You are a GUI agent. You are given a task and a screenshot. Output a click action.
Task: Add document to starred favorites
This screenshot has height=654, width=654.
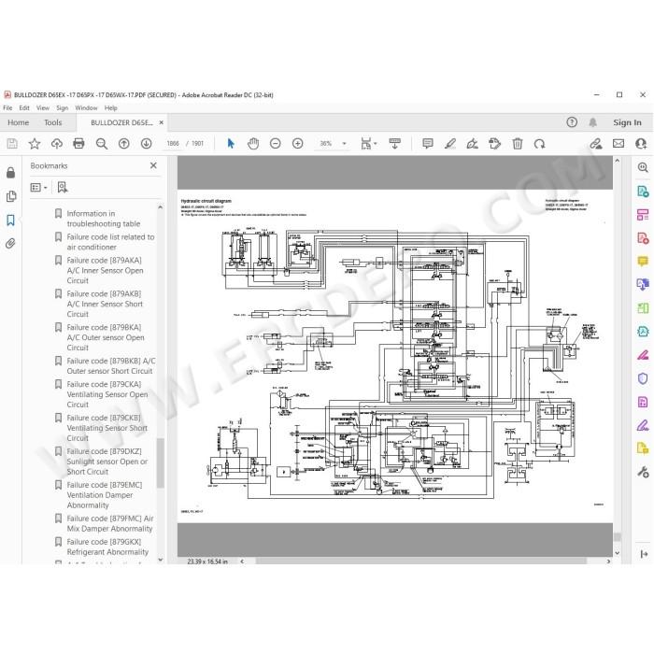coord(35,144)
